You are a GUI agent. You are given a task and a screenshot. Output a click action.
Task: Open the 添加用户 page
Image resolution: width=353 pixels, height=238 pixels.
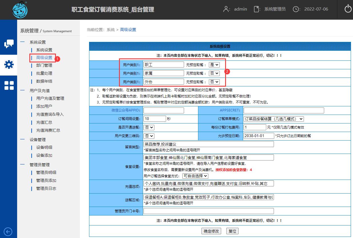click(x=44, y=106)
